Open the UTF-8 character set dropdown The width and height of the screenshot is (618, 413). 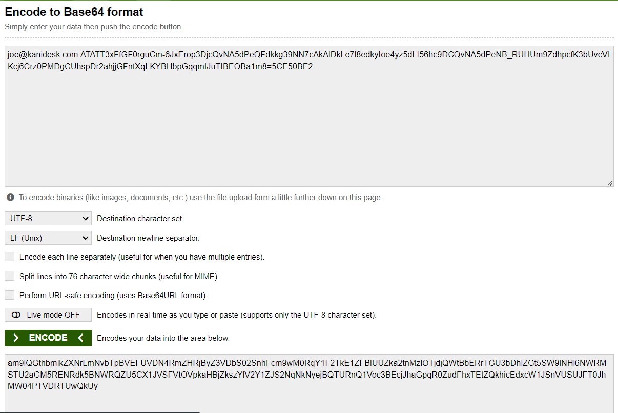click(x=48, y=219)
